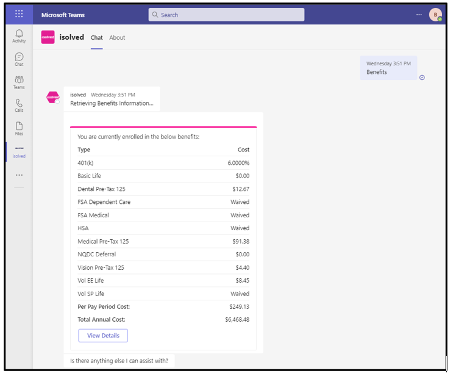Viewport: 453px width, 376px height.
Task: Click the $12.67 dental cost
Action: click(241, 189)
